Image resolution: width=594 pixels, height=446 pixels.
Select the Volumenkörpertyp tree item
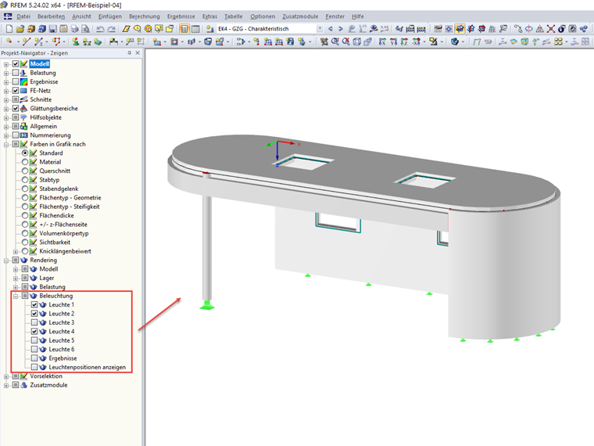coord(64,233)
